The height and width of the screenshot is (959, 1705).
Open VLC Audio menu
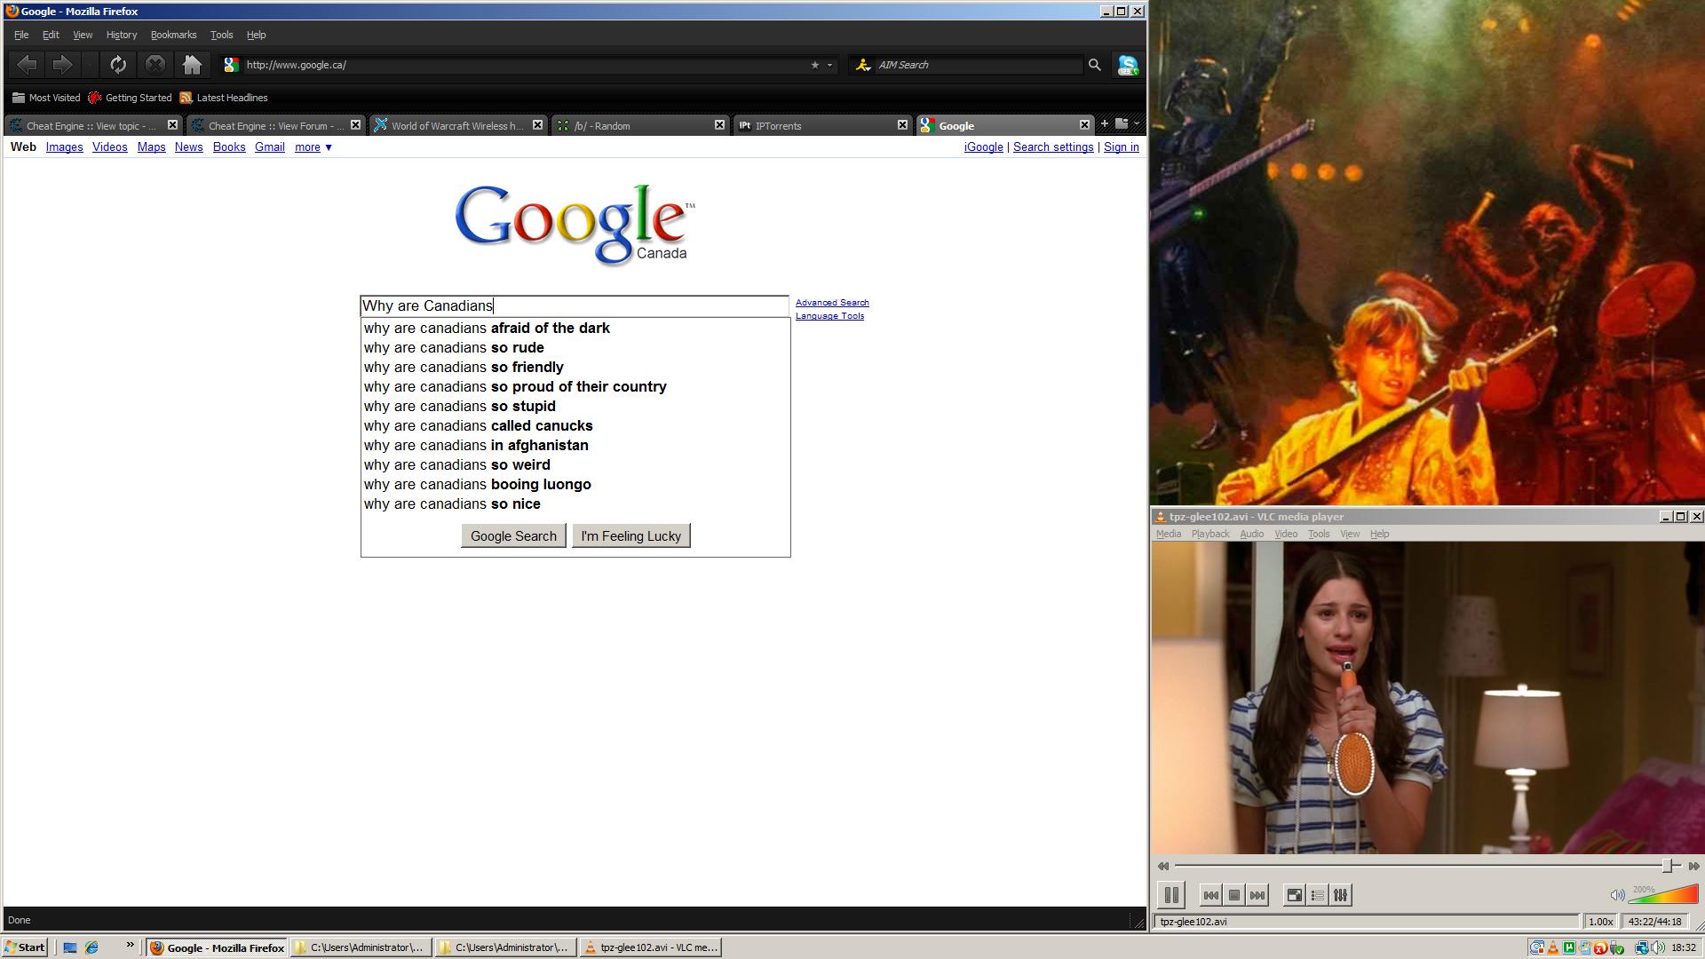1251,534
